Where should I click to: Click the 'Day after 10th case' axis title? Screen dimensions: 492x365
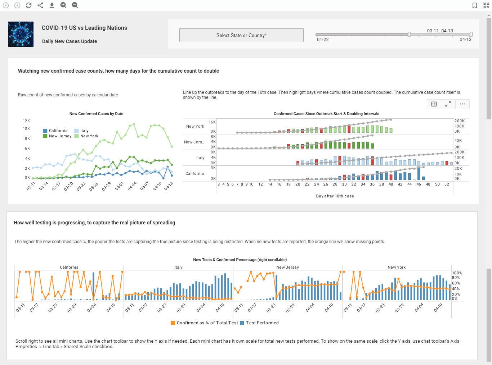tap(335, 196)
